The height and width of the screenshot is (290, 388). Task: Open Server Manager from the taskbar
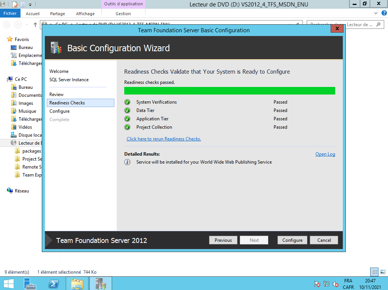pyautogui.click(x=29, y=284)
